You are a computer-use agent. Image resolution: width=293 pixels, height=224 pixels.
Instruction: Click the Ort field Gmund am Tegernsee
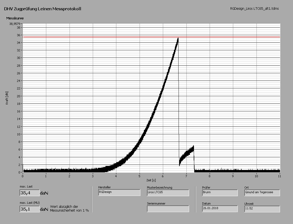point(262,193)
